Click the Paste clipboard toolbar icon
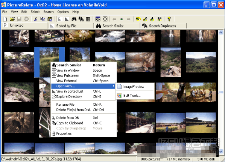The image size is (225, 162). pos(50,19)
